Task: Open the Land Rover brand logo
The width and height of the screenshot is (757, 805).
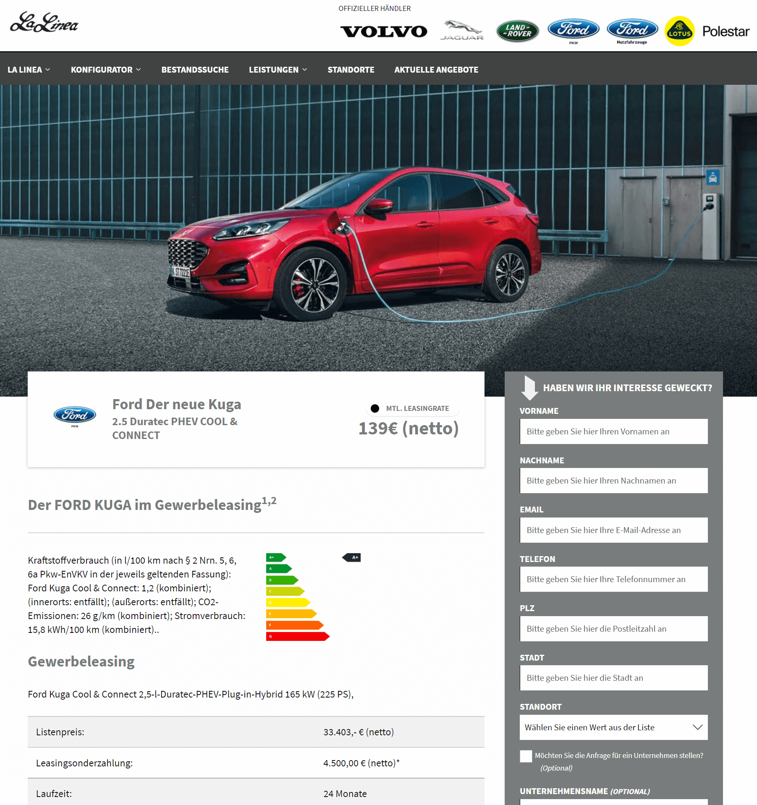Action: pos(517,31)
